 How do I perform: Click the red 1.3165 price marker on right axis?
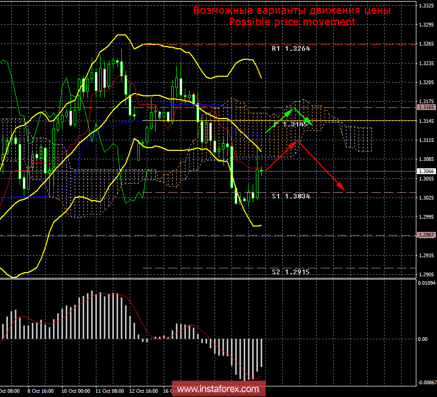427,107
